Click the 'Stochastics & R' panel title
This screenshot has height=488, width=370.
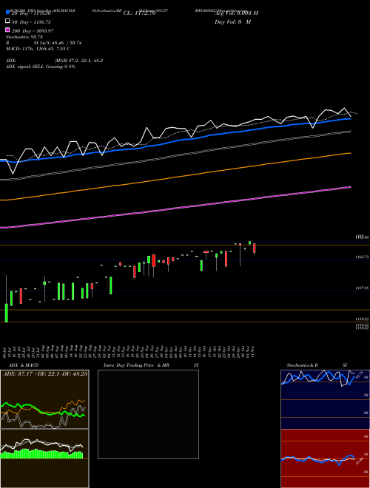302,365
